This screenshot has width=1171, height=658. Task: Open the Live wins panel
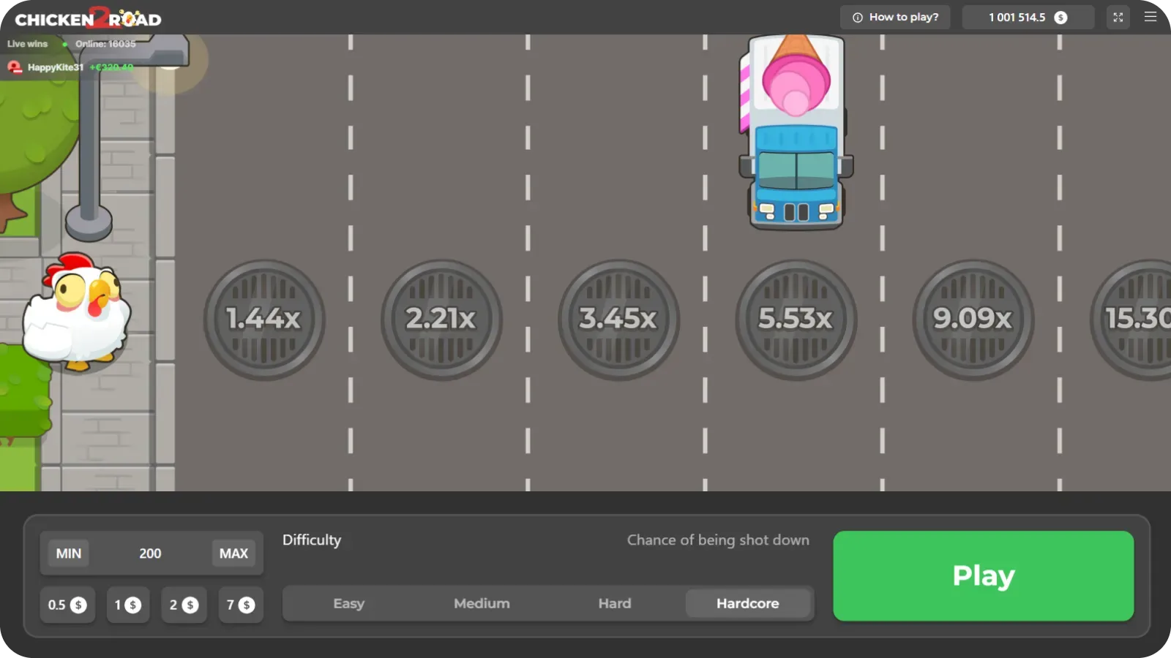coord(27,44)
